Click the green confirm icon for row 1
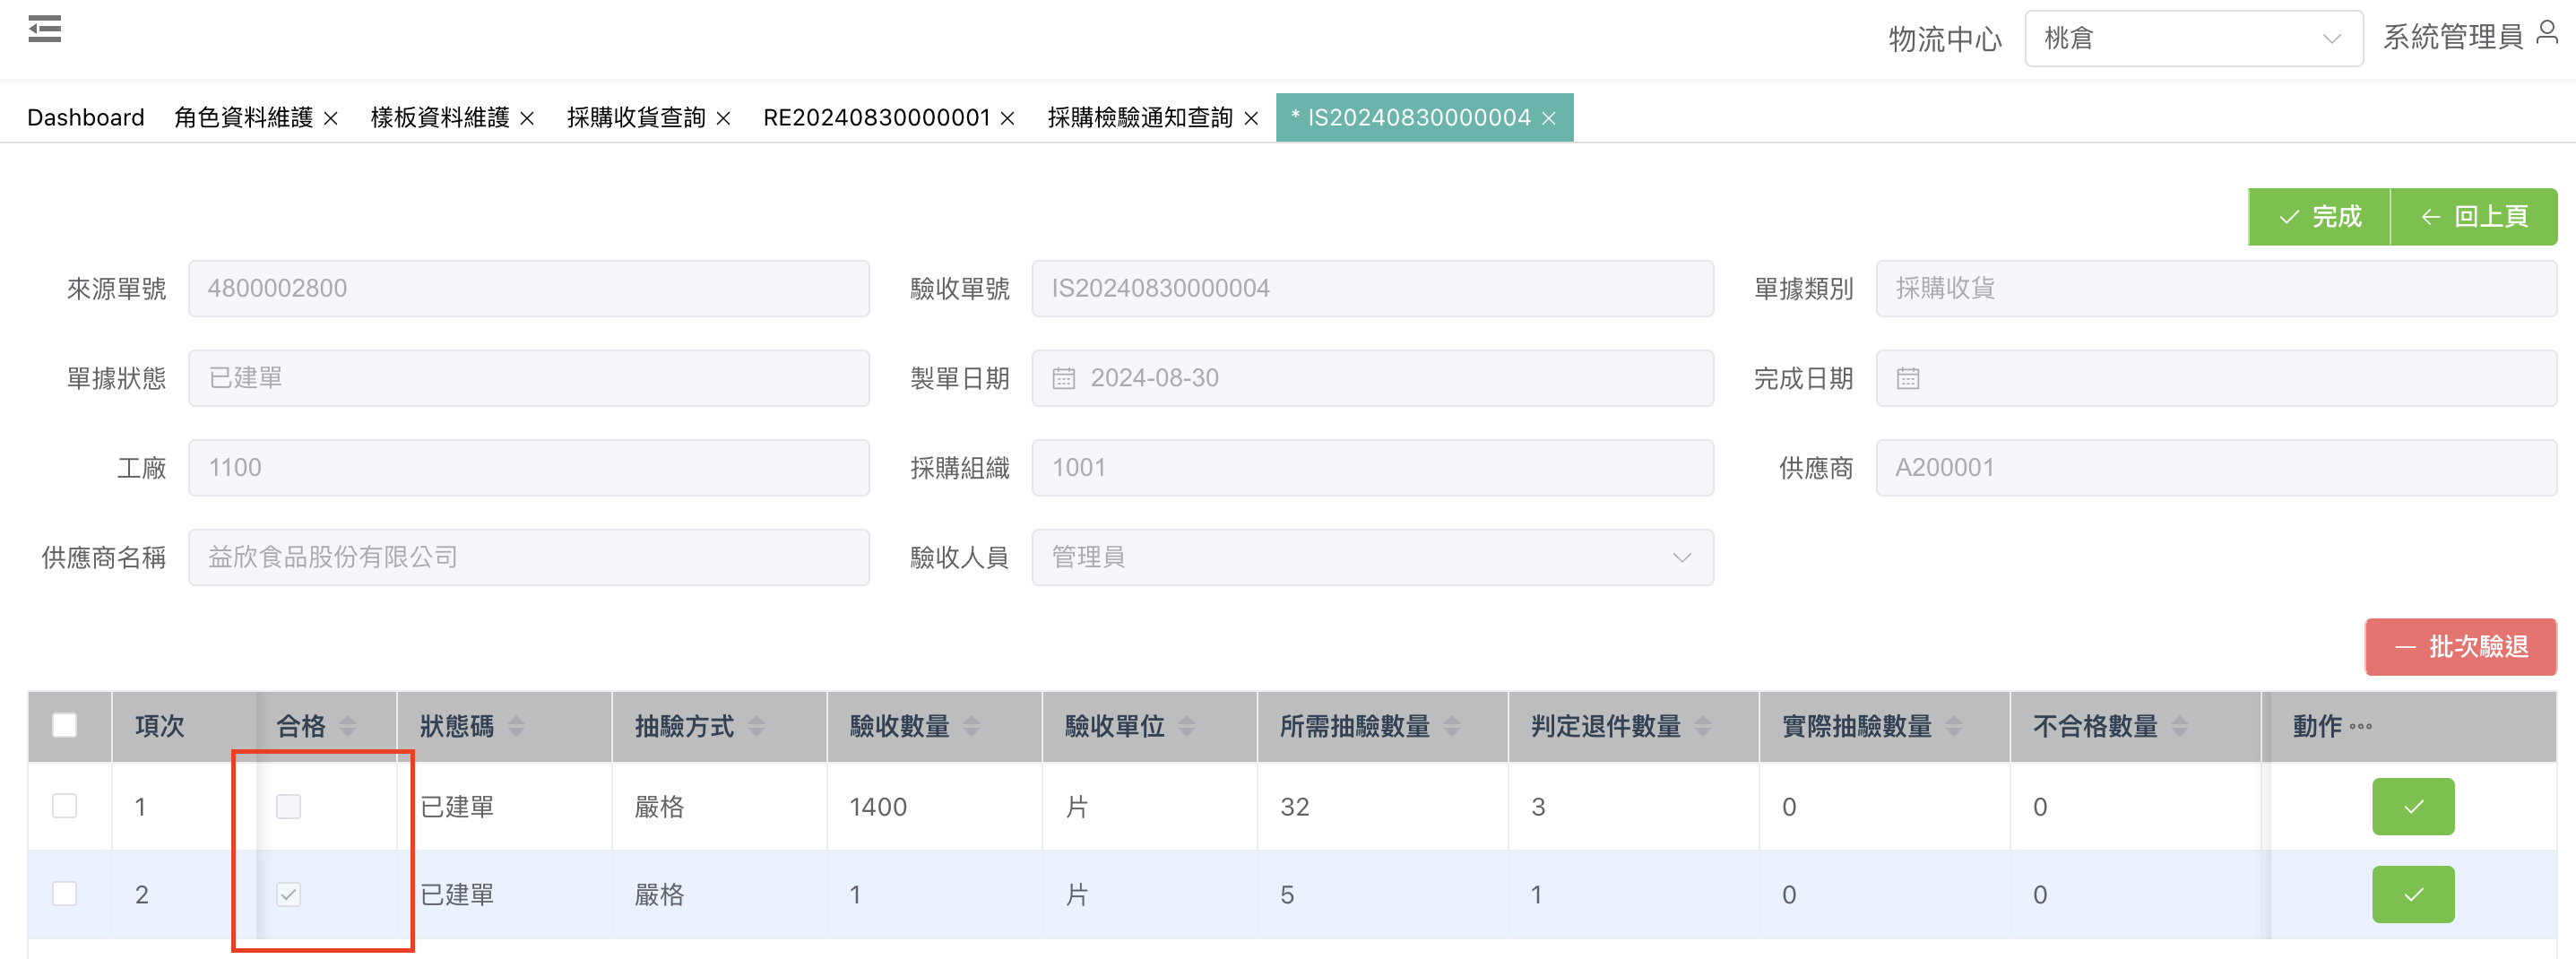Image resolution: width=2576 pixels, height=959 pixels. pyautogui.click(x=2411, y=806)
